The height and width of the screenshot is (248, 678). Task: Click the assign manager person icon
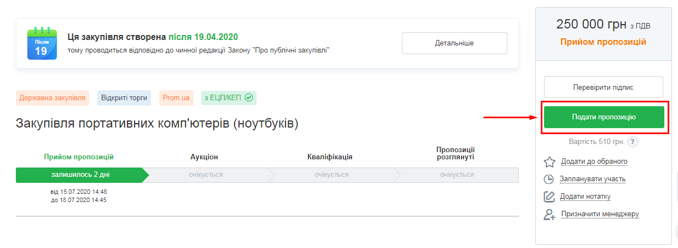click(549, 215)
